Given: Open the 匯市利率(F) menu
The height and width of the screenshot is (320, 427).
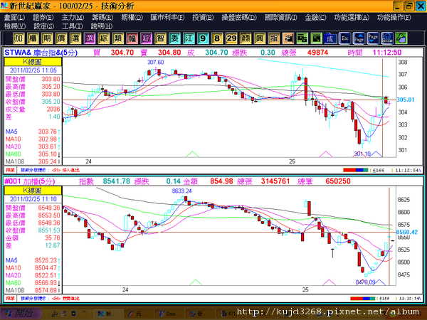Looking at the screenshot, I should [167, 17].
